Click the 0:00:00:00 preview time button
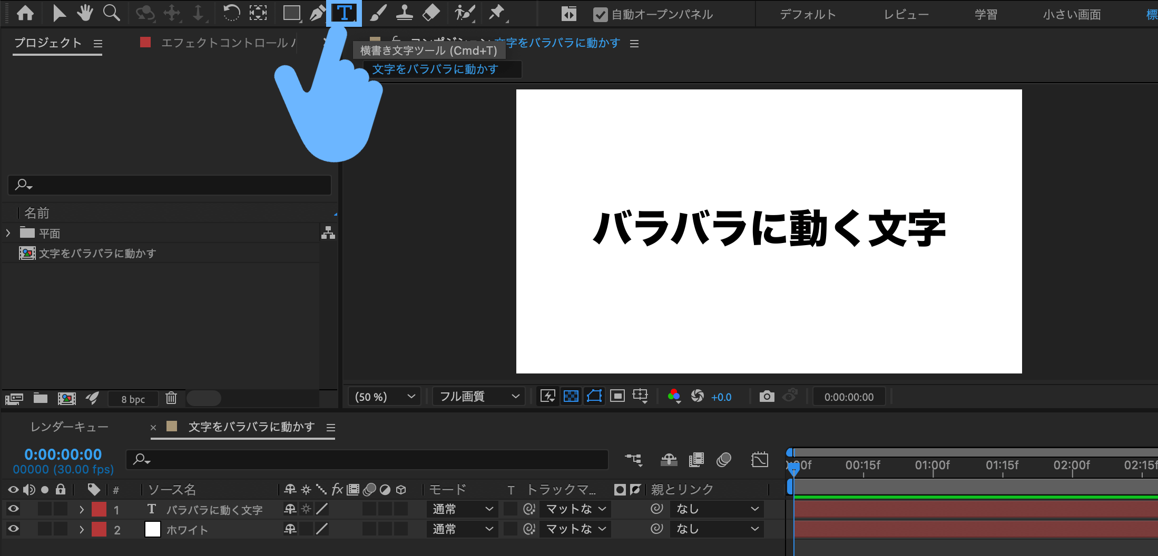The width and height of the screenshot is (1158, 556). pyautogui.click(x=849, y=397)
